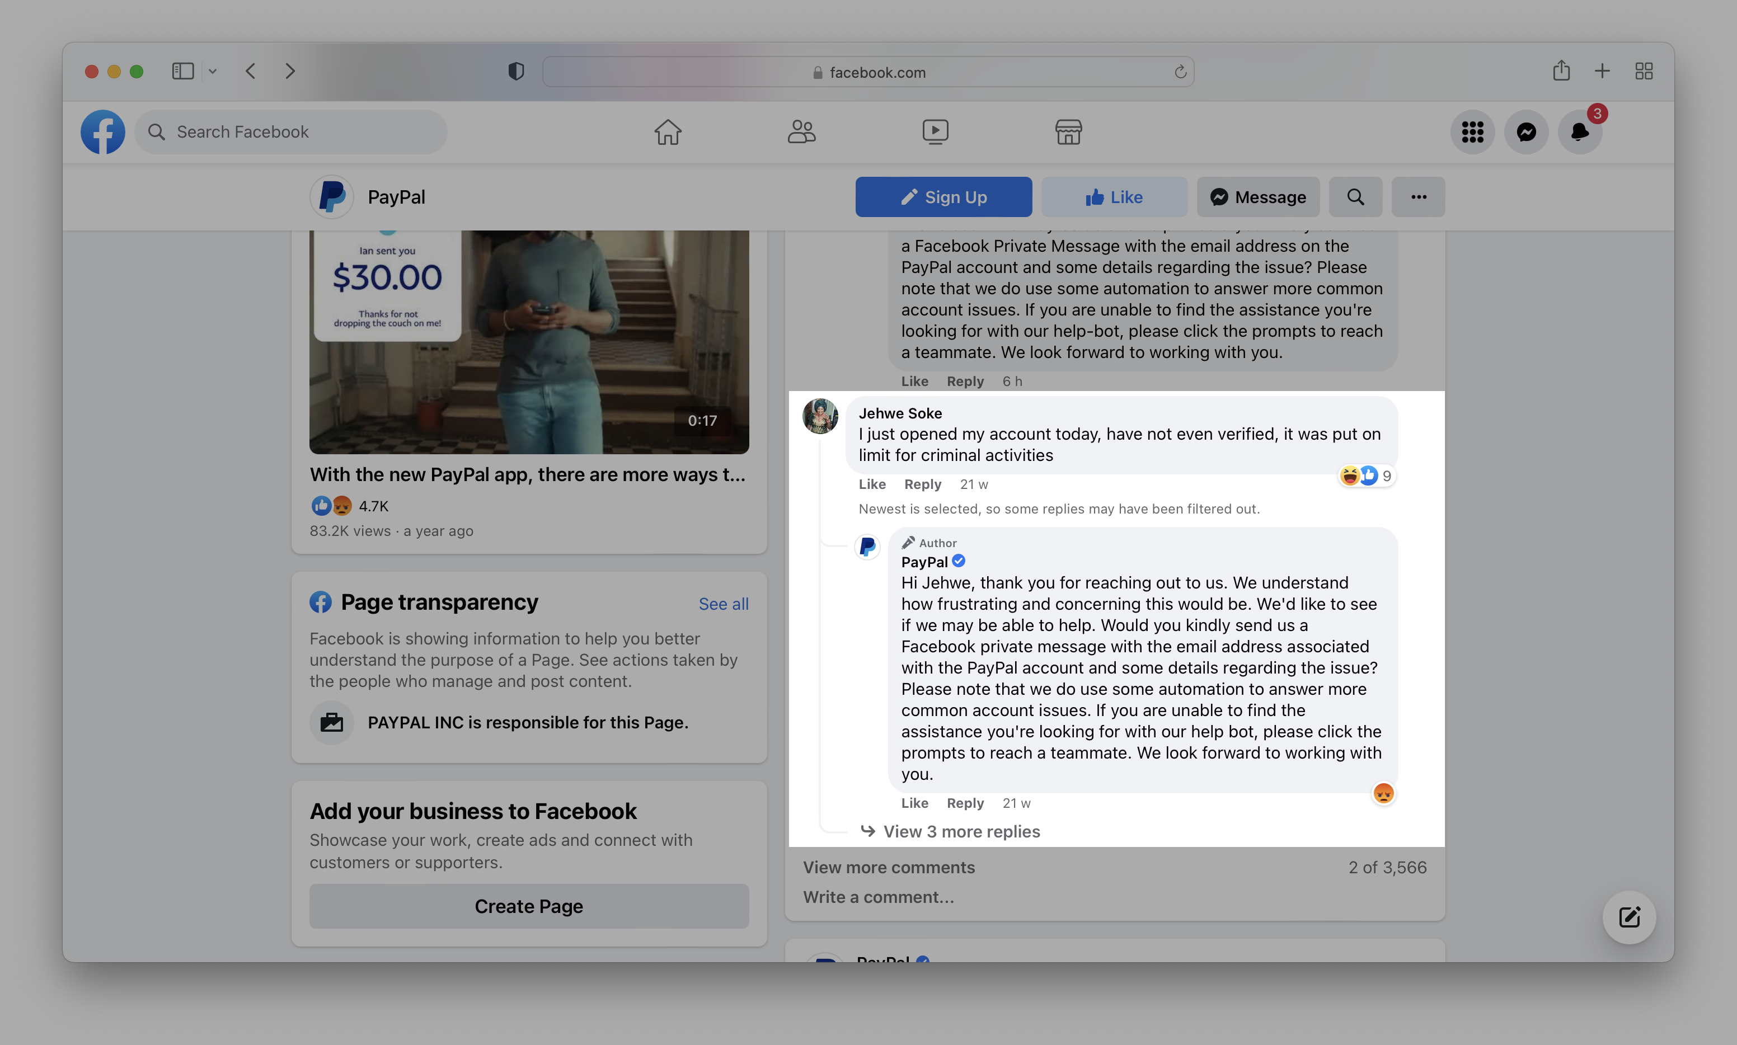1737x1045 pixels.
Task: Open the sidebar dropdown chevron
Action: point(213,71)
